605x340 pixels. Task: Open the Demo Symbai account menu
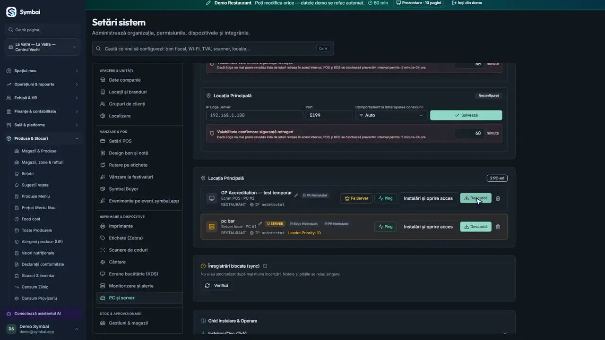click(x=43, y=329)
